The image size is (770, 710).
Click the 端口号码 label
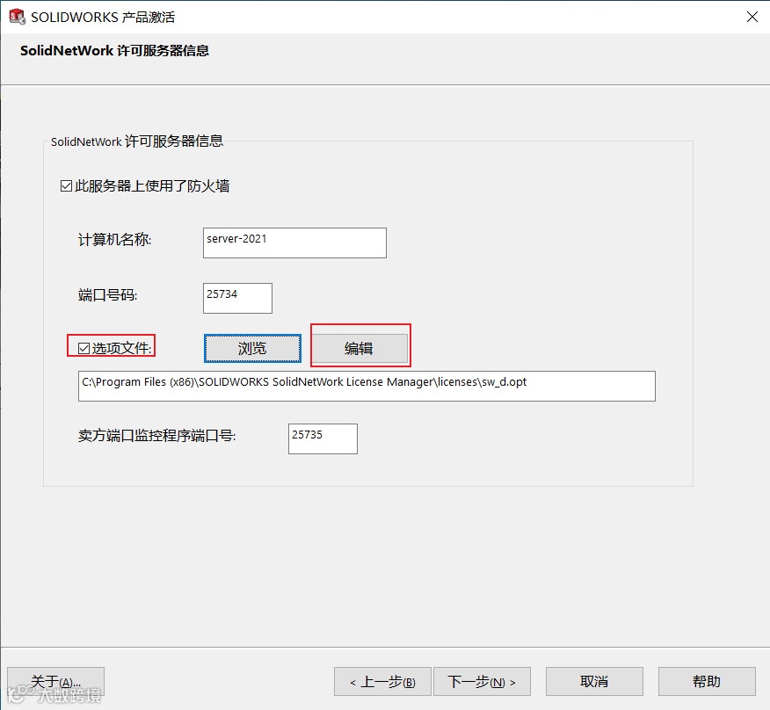coord(107,295)
